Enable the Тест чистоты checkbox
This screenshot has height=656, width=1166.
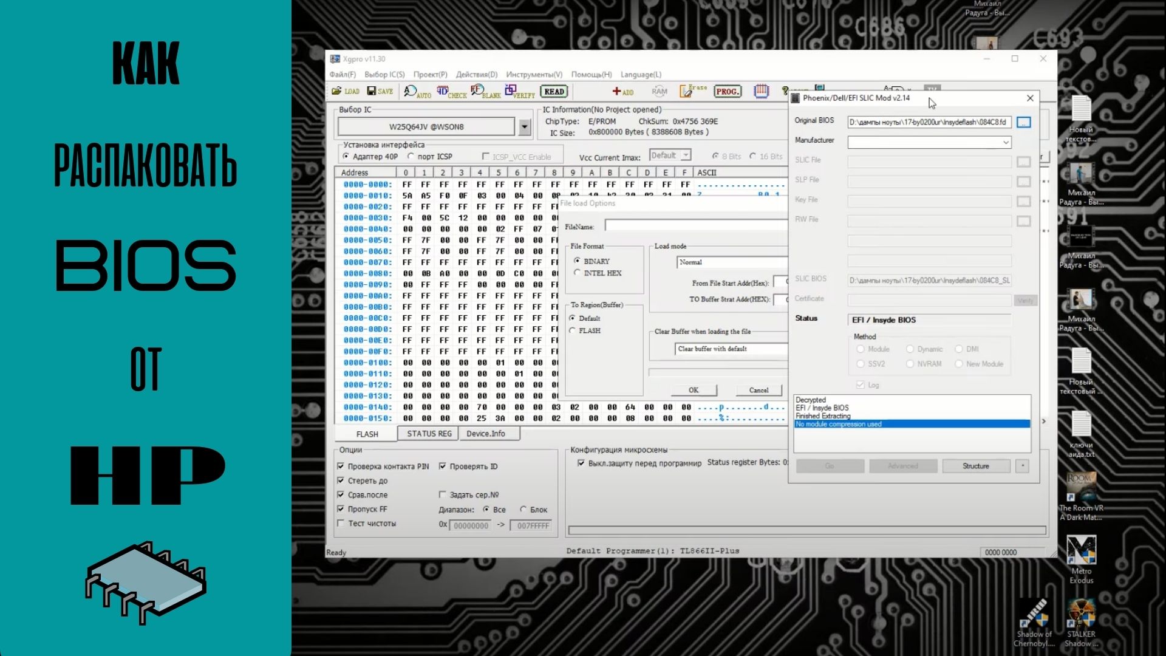[341, 523]
